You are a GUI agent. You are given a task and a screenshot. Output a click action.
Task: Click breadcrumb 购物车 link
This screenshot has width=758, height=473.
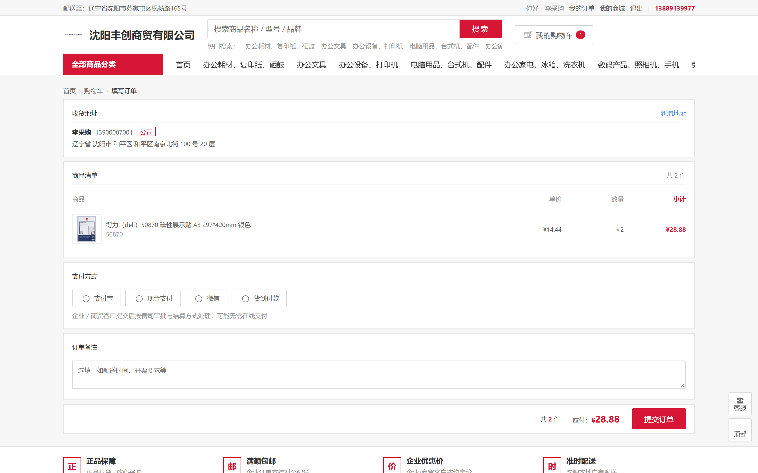pos(93,91)
